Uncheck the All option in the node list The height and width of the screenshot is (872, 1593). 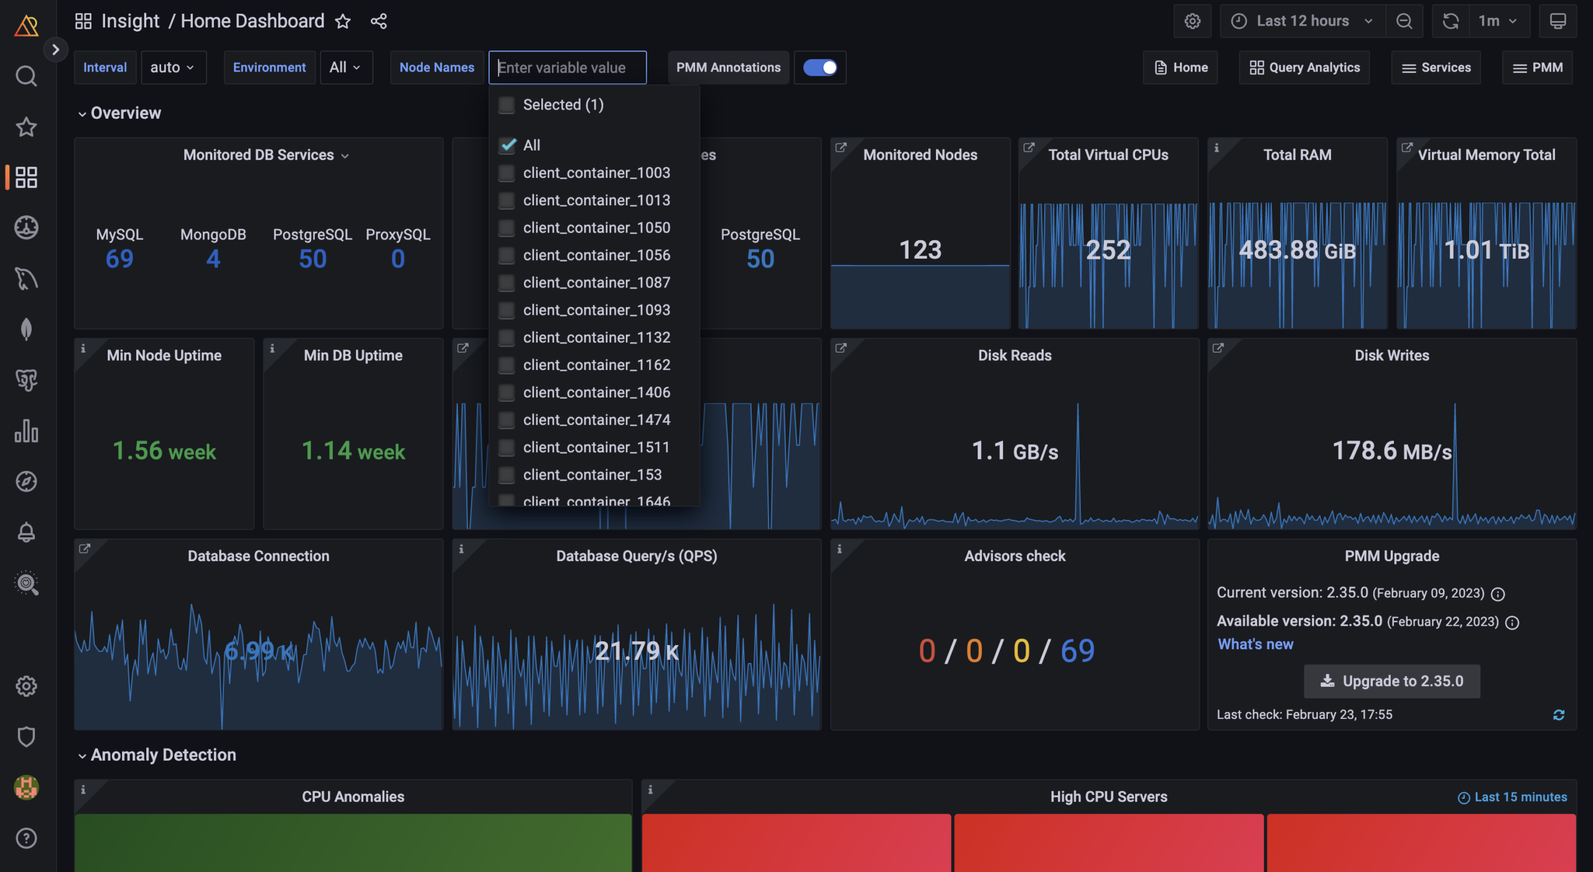coord(506,145)
